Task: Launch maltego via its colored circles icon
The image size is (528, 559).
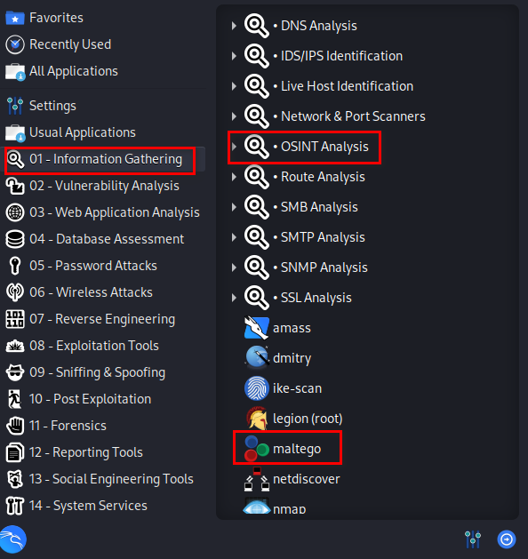Action: coord(257,449)
